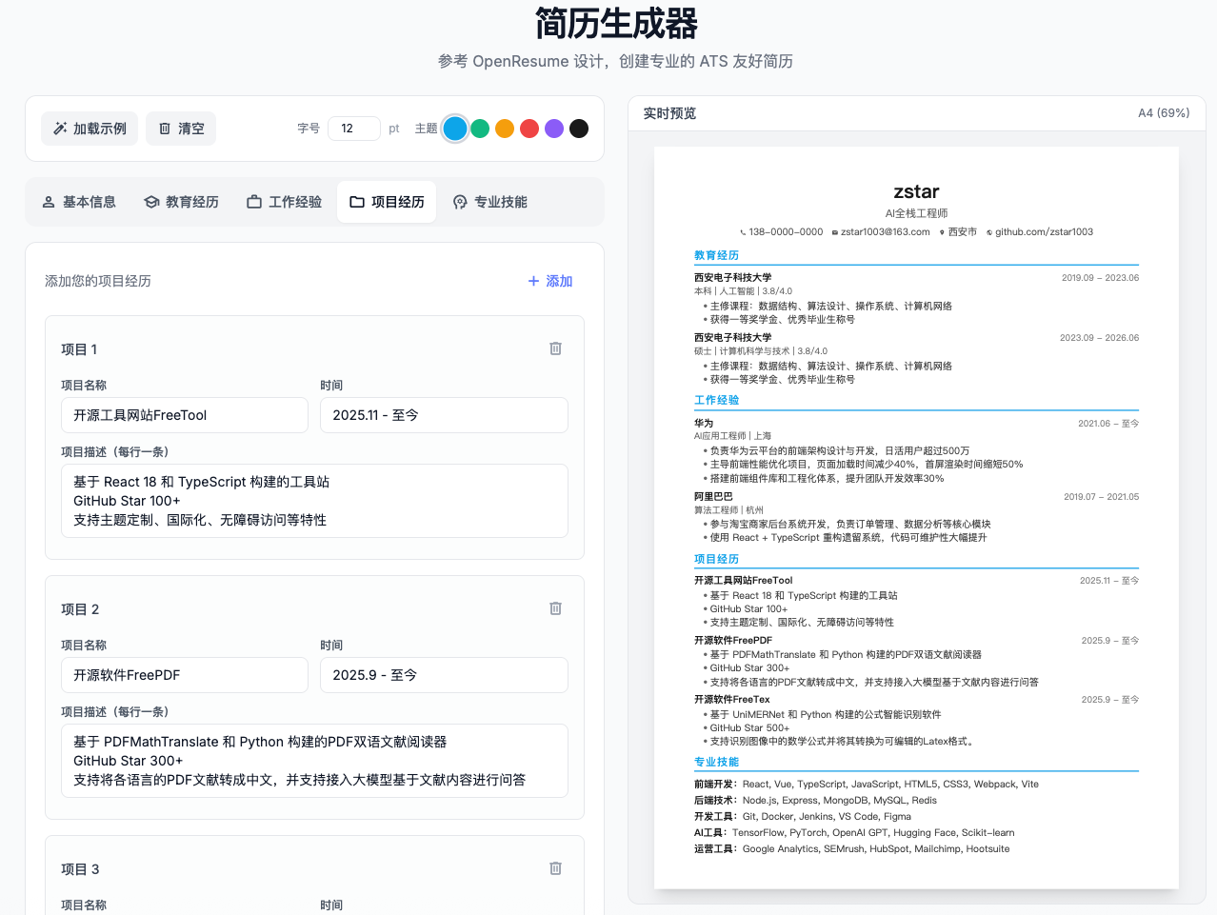
Task: Select the orange theme color swatch
Action: tap(505, 129)
